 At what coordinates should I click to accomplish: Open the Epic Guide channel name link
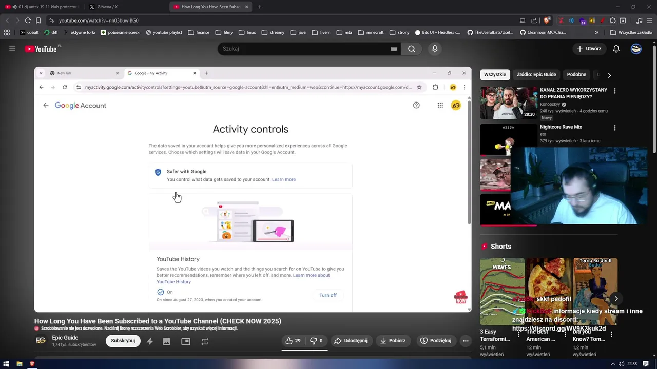tap(65, 338)
